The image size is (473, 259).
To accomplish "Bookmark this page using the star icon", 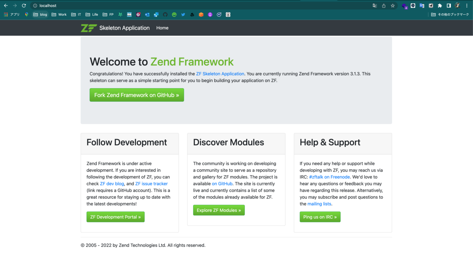I will point(392,6).
